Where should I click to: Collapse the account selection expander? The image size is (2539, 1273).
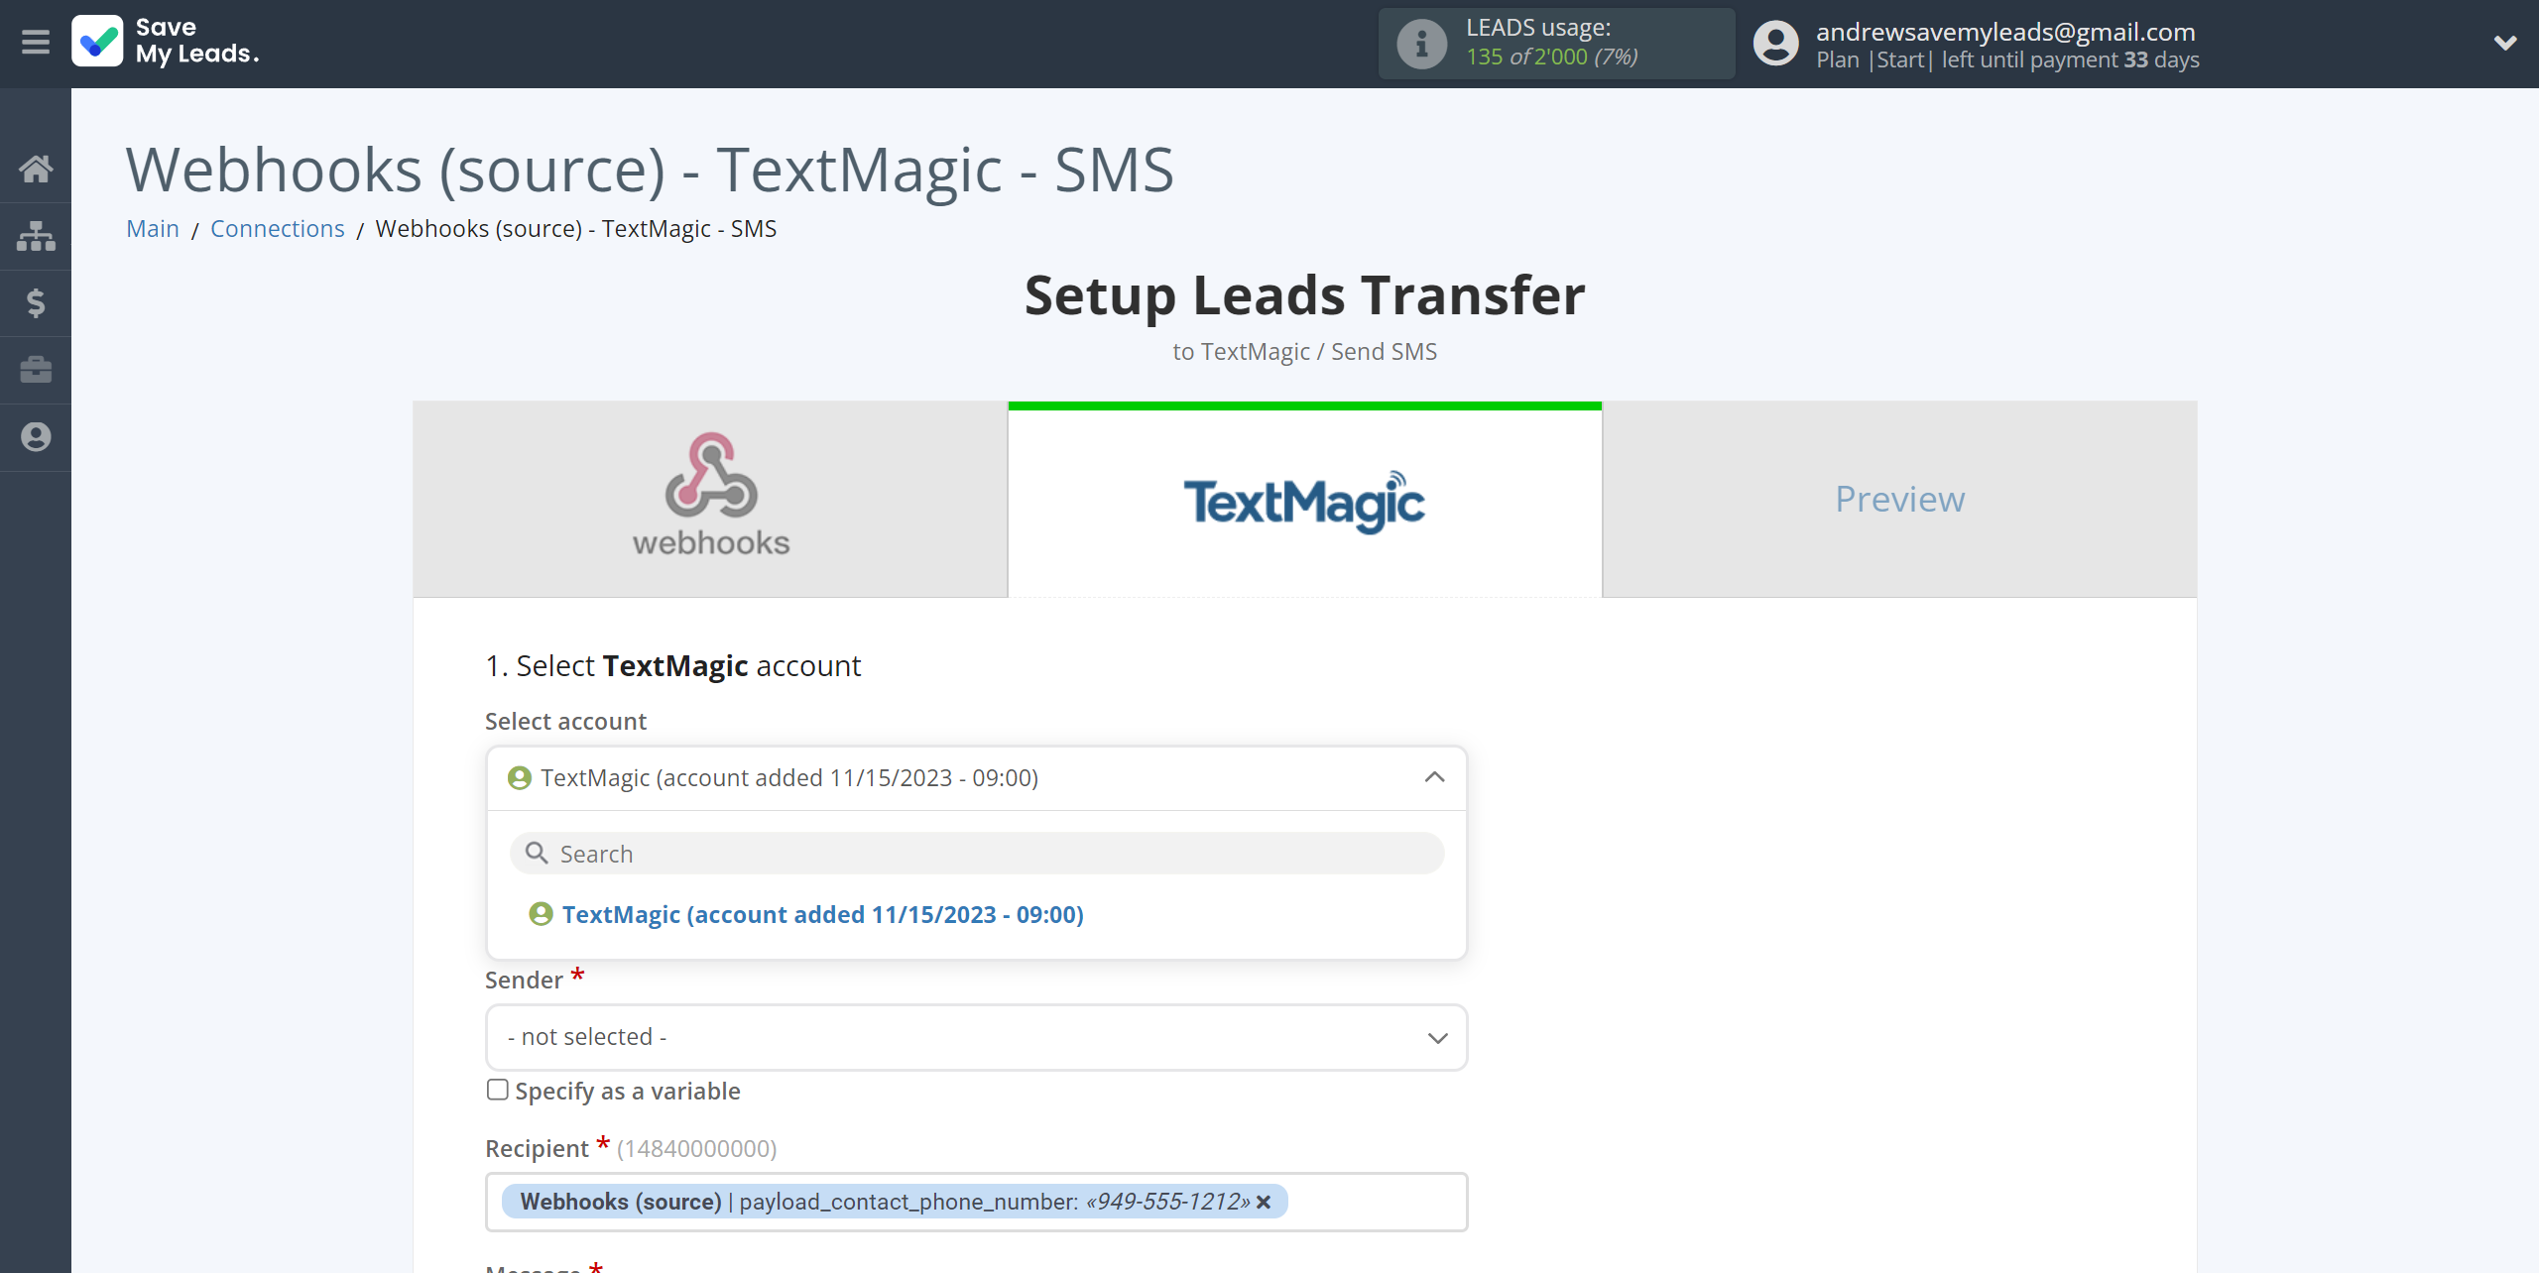click(1435, 777)
